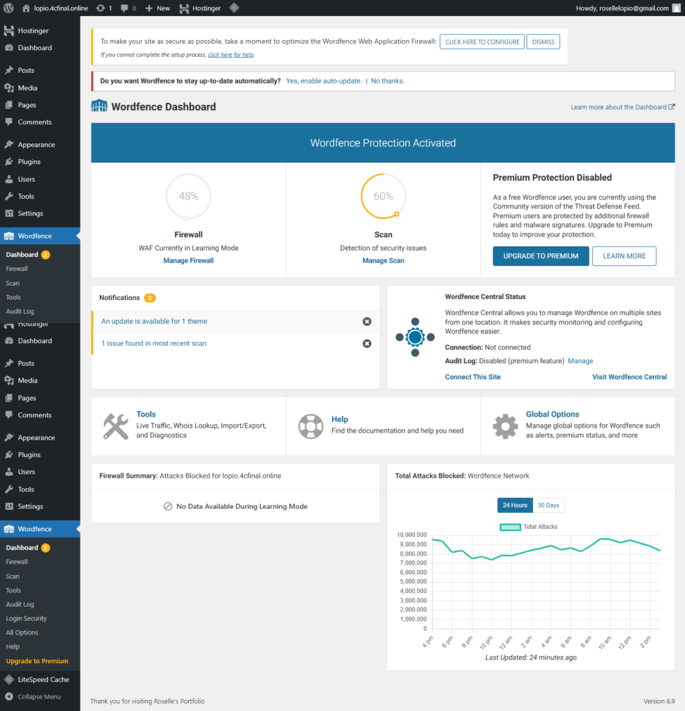Click the Upgrade to Premium button
Screen dimensions: 685x711
(541, 256)
